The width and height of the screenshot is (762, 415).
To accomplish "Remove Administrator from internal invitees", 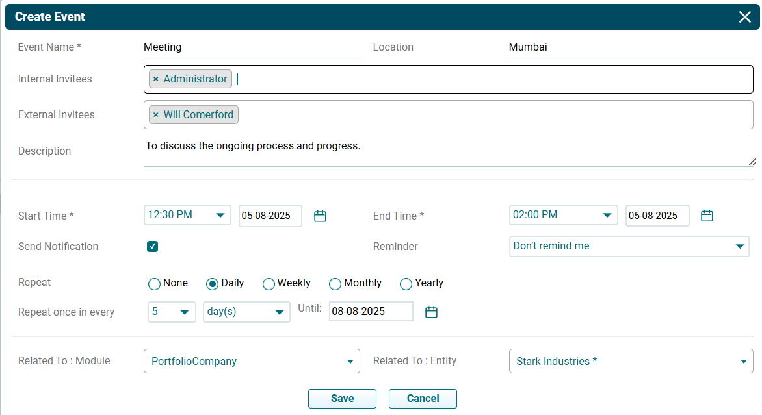I will coord(155,79).
